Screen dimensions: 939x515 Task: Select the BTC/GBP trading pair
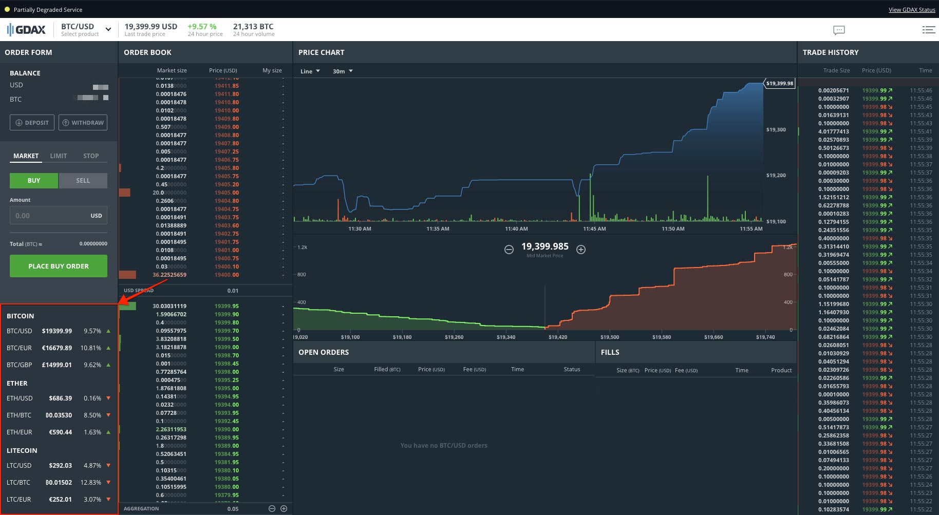coord(59,365)
